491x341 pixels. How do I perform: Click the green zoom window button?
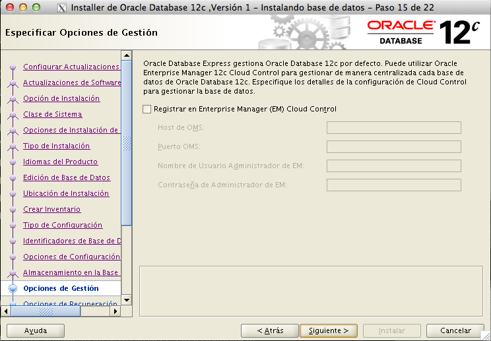(36, 7)
